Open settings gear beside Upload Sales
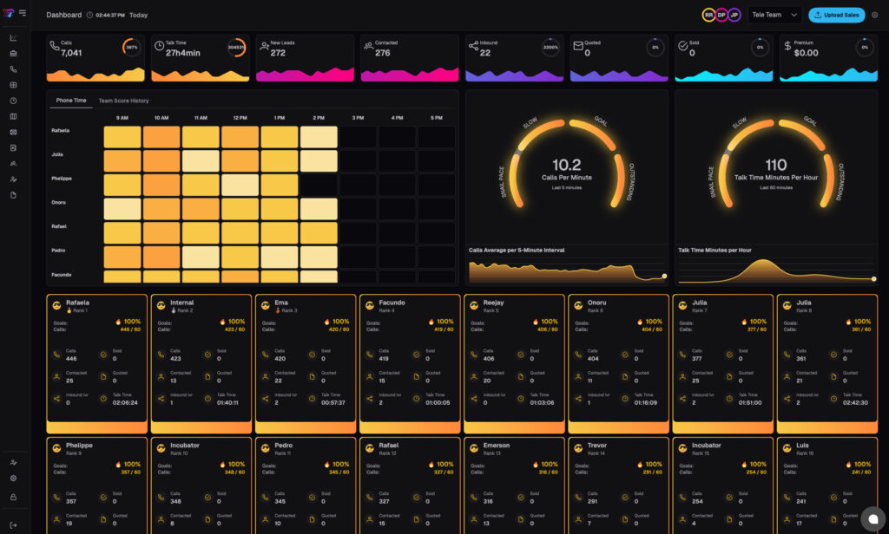889x534 pixels. coord(875,15)
